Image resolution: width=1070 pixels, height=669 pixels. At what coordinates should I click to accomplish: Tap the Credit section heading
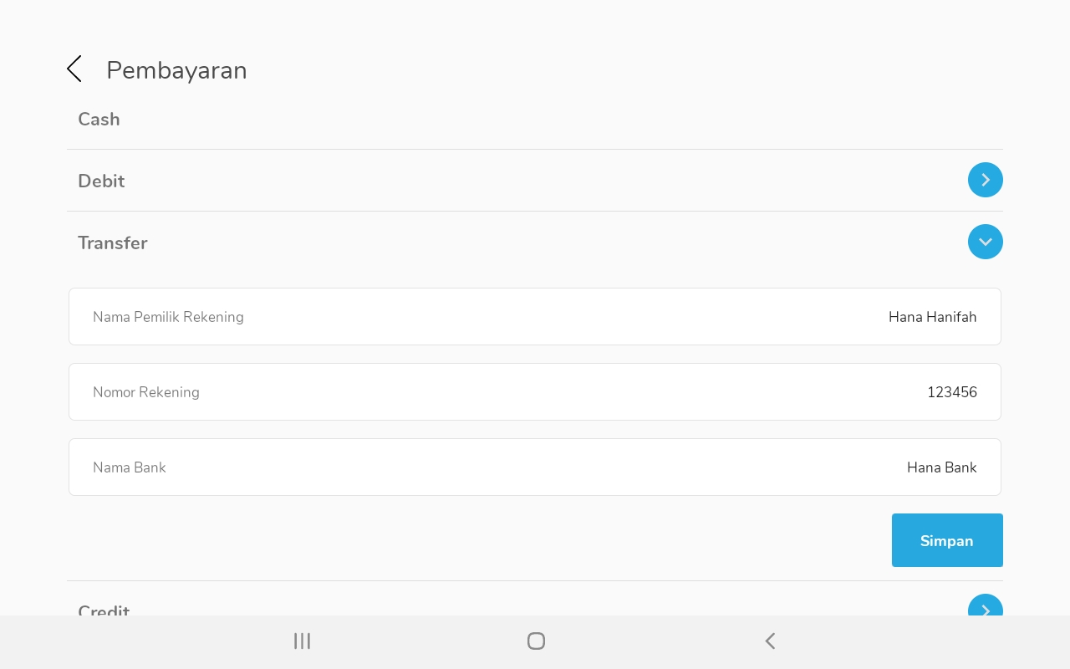pos(104,609)
